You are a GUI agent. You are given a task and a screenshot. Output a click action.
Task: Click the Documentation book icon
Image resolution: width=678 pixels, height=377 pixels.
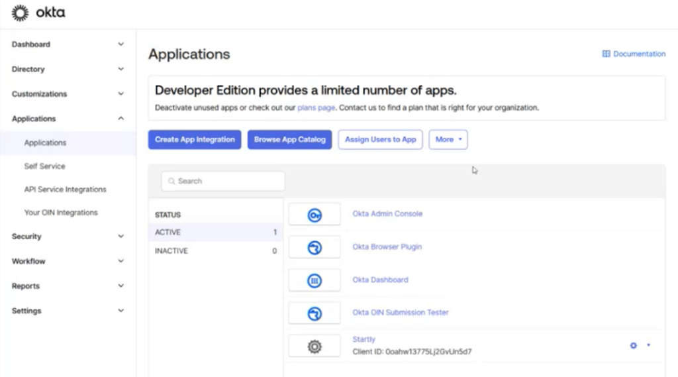[606, 54]
